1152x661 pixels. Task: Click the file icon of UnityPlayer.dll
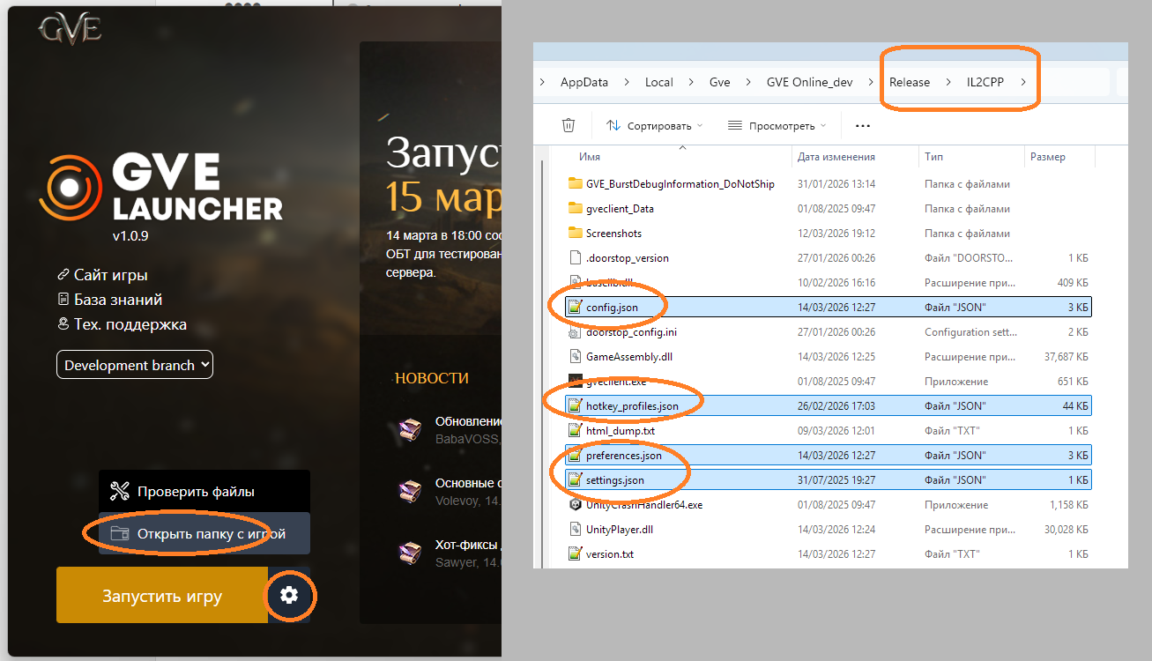(576, 530)
